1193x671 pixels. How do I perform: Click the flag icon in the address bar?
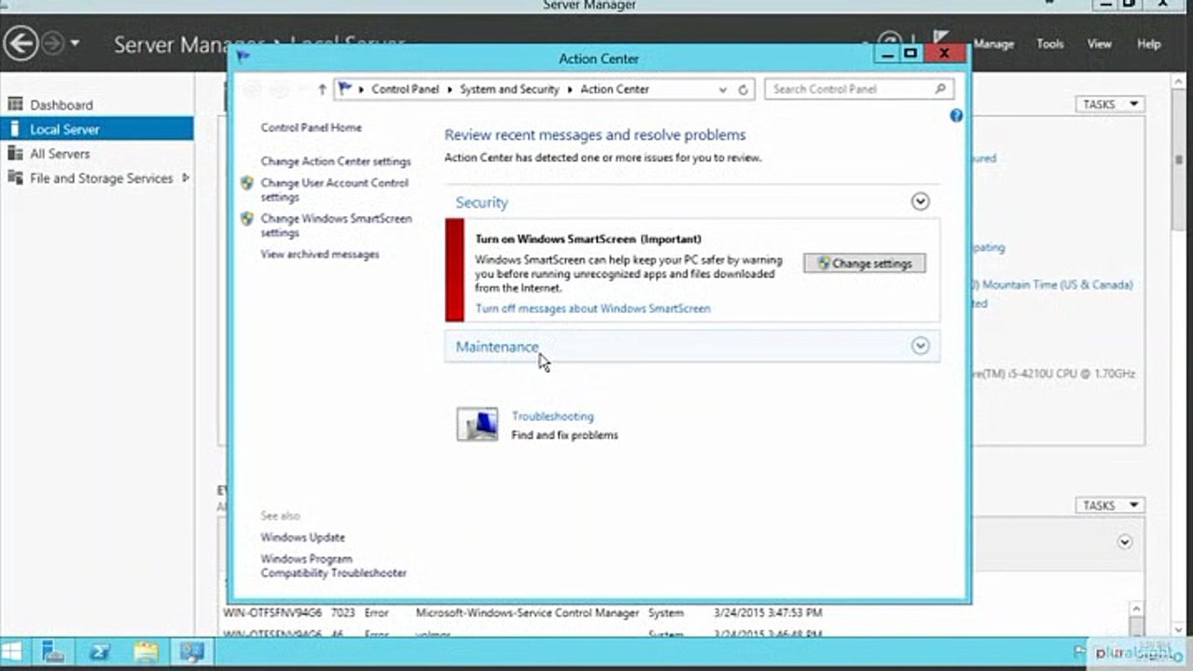tap(345, 89)
